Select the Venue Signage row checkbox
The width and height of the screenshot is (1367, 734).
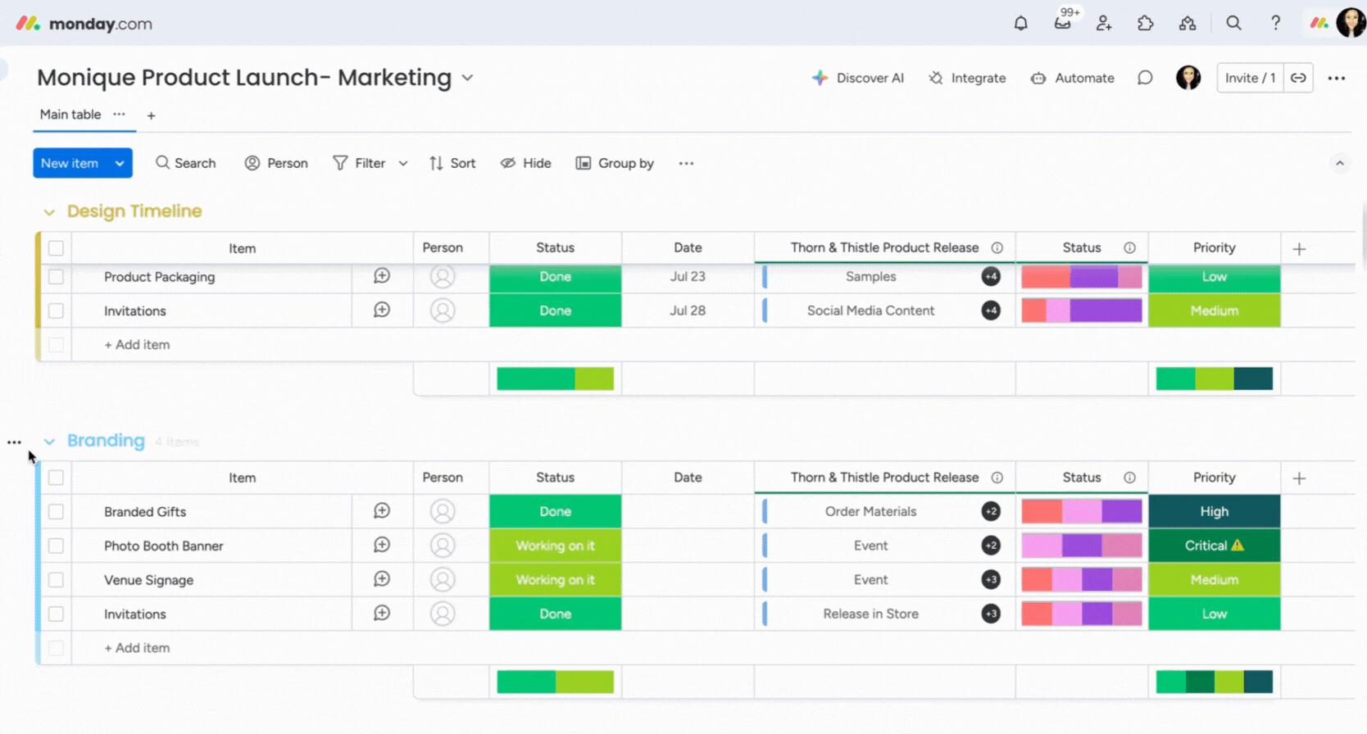click(x=56, y=580)
